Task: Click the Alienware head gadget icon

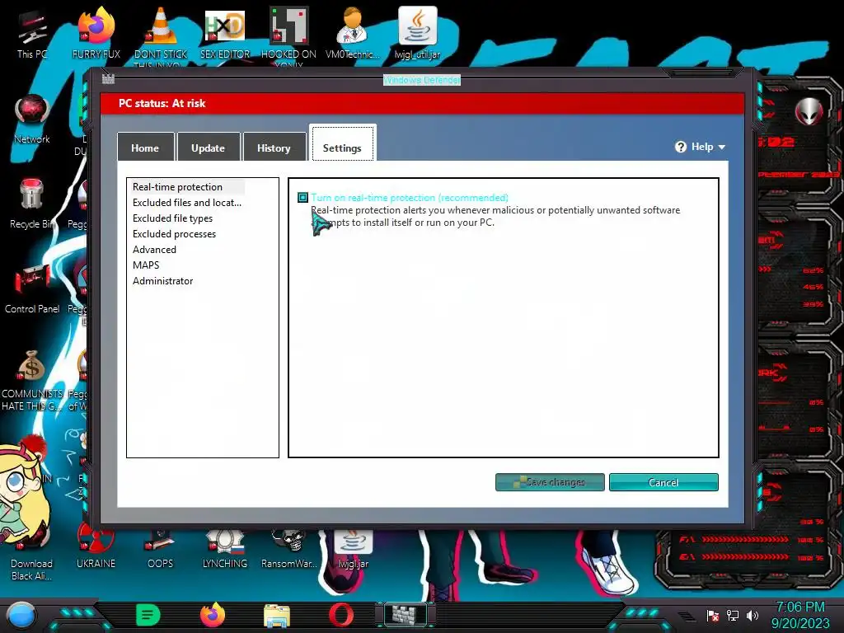Action: (809, 111)
